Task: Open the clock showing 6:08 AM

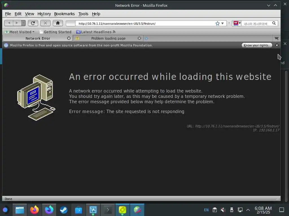Action: [263, 210]
